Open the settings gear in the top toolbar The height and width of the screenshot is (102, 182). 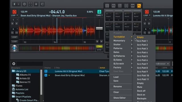tap(24, 4)
